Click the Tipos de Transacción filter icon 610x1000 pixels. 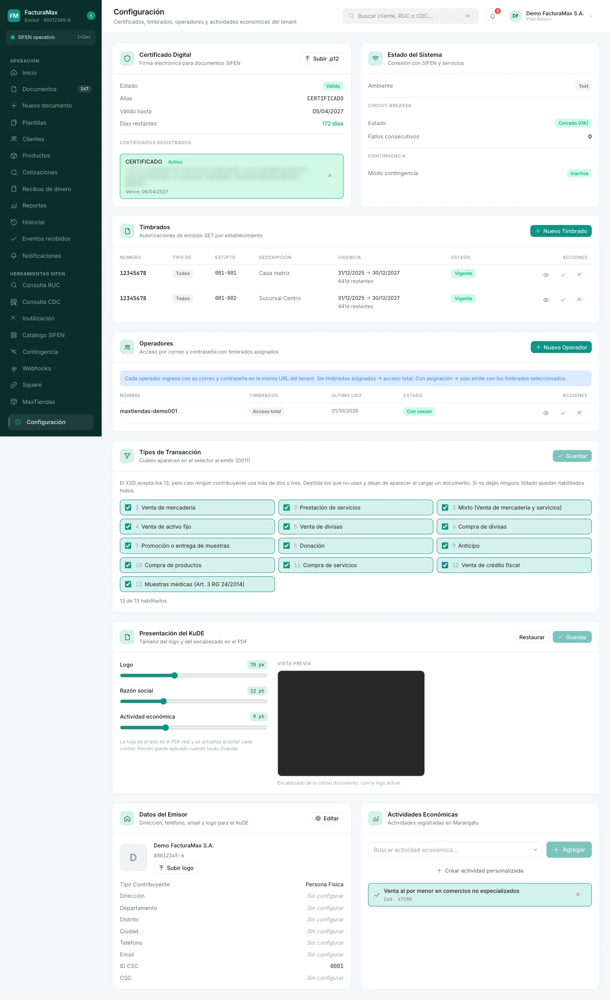pyautogui.click(x=127, y=456)
